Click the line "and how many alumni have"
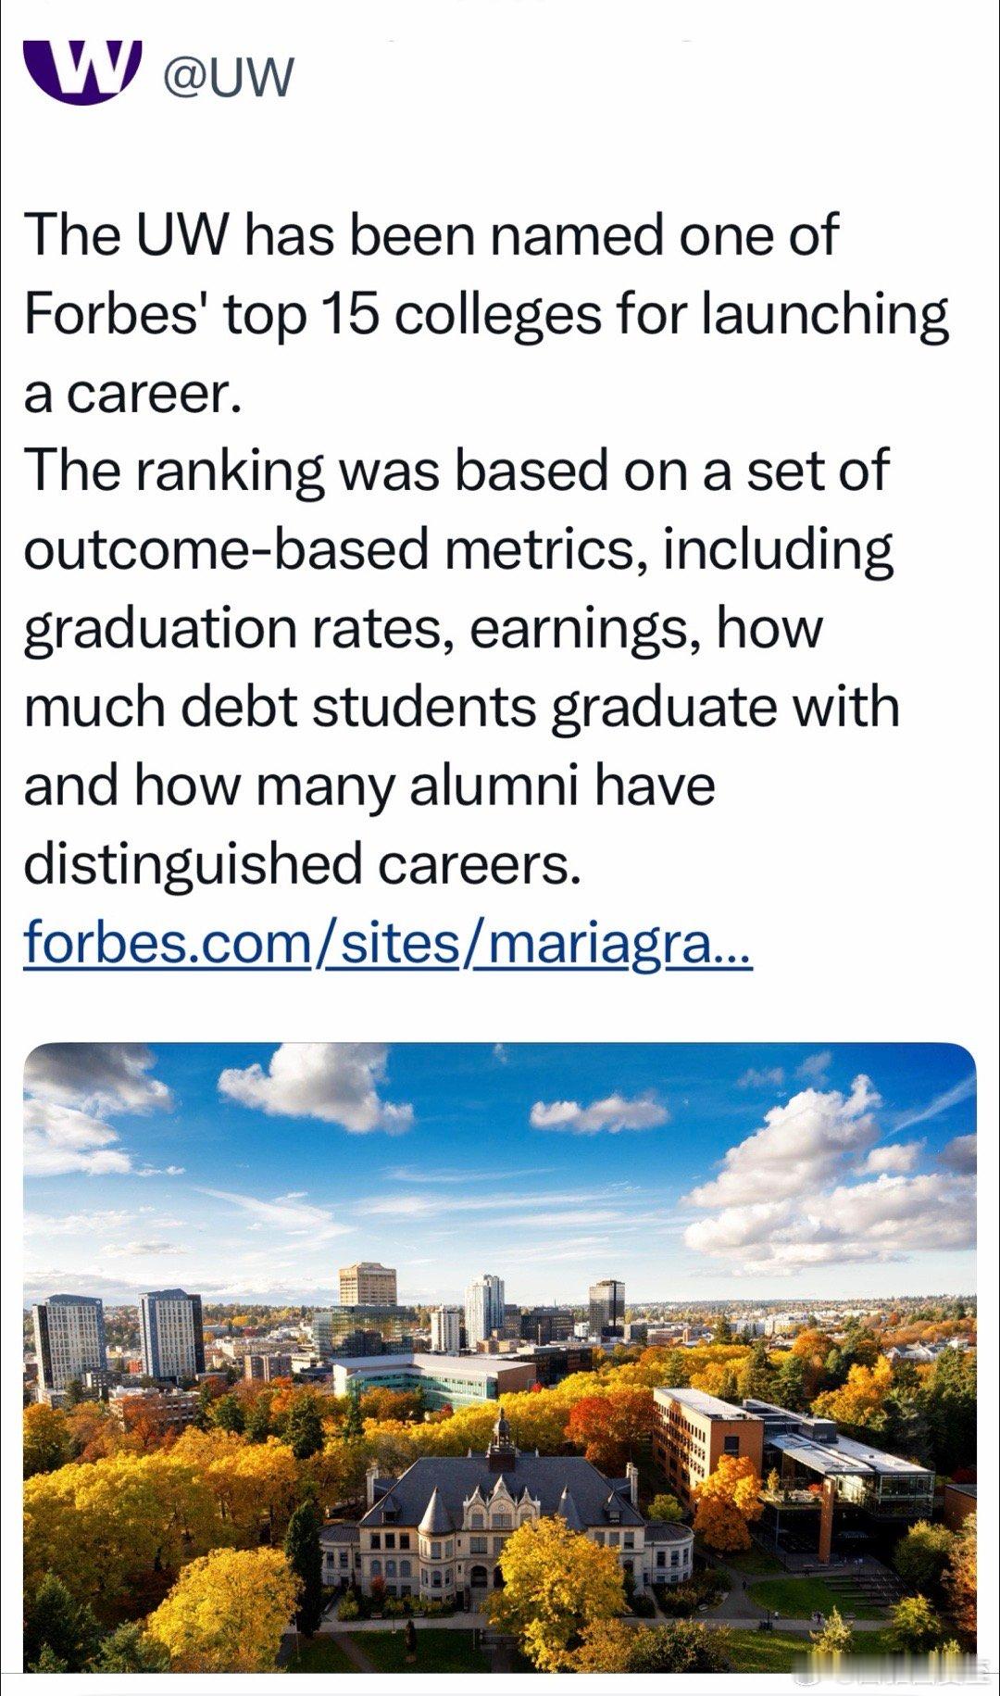This screenshot has width=1000, height=1696. coord(369,785)
